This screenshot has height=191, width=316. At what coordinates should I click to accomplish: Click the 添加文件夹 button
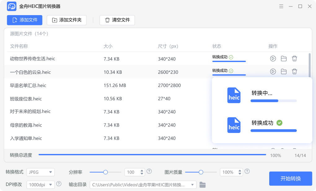pyautogui.click(x=67, y=20)
